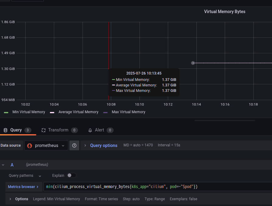Screen dimensions: 272x206
Task: Click the 10:02 x-axis time label
Action: 26,104
